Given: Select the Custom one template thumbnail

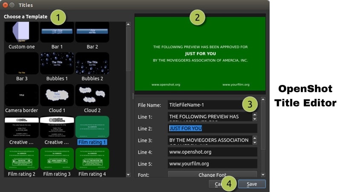Looking at the screenshot, I should [x=22, y=32].
